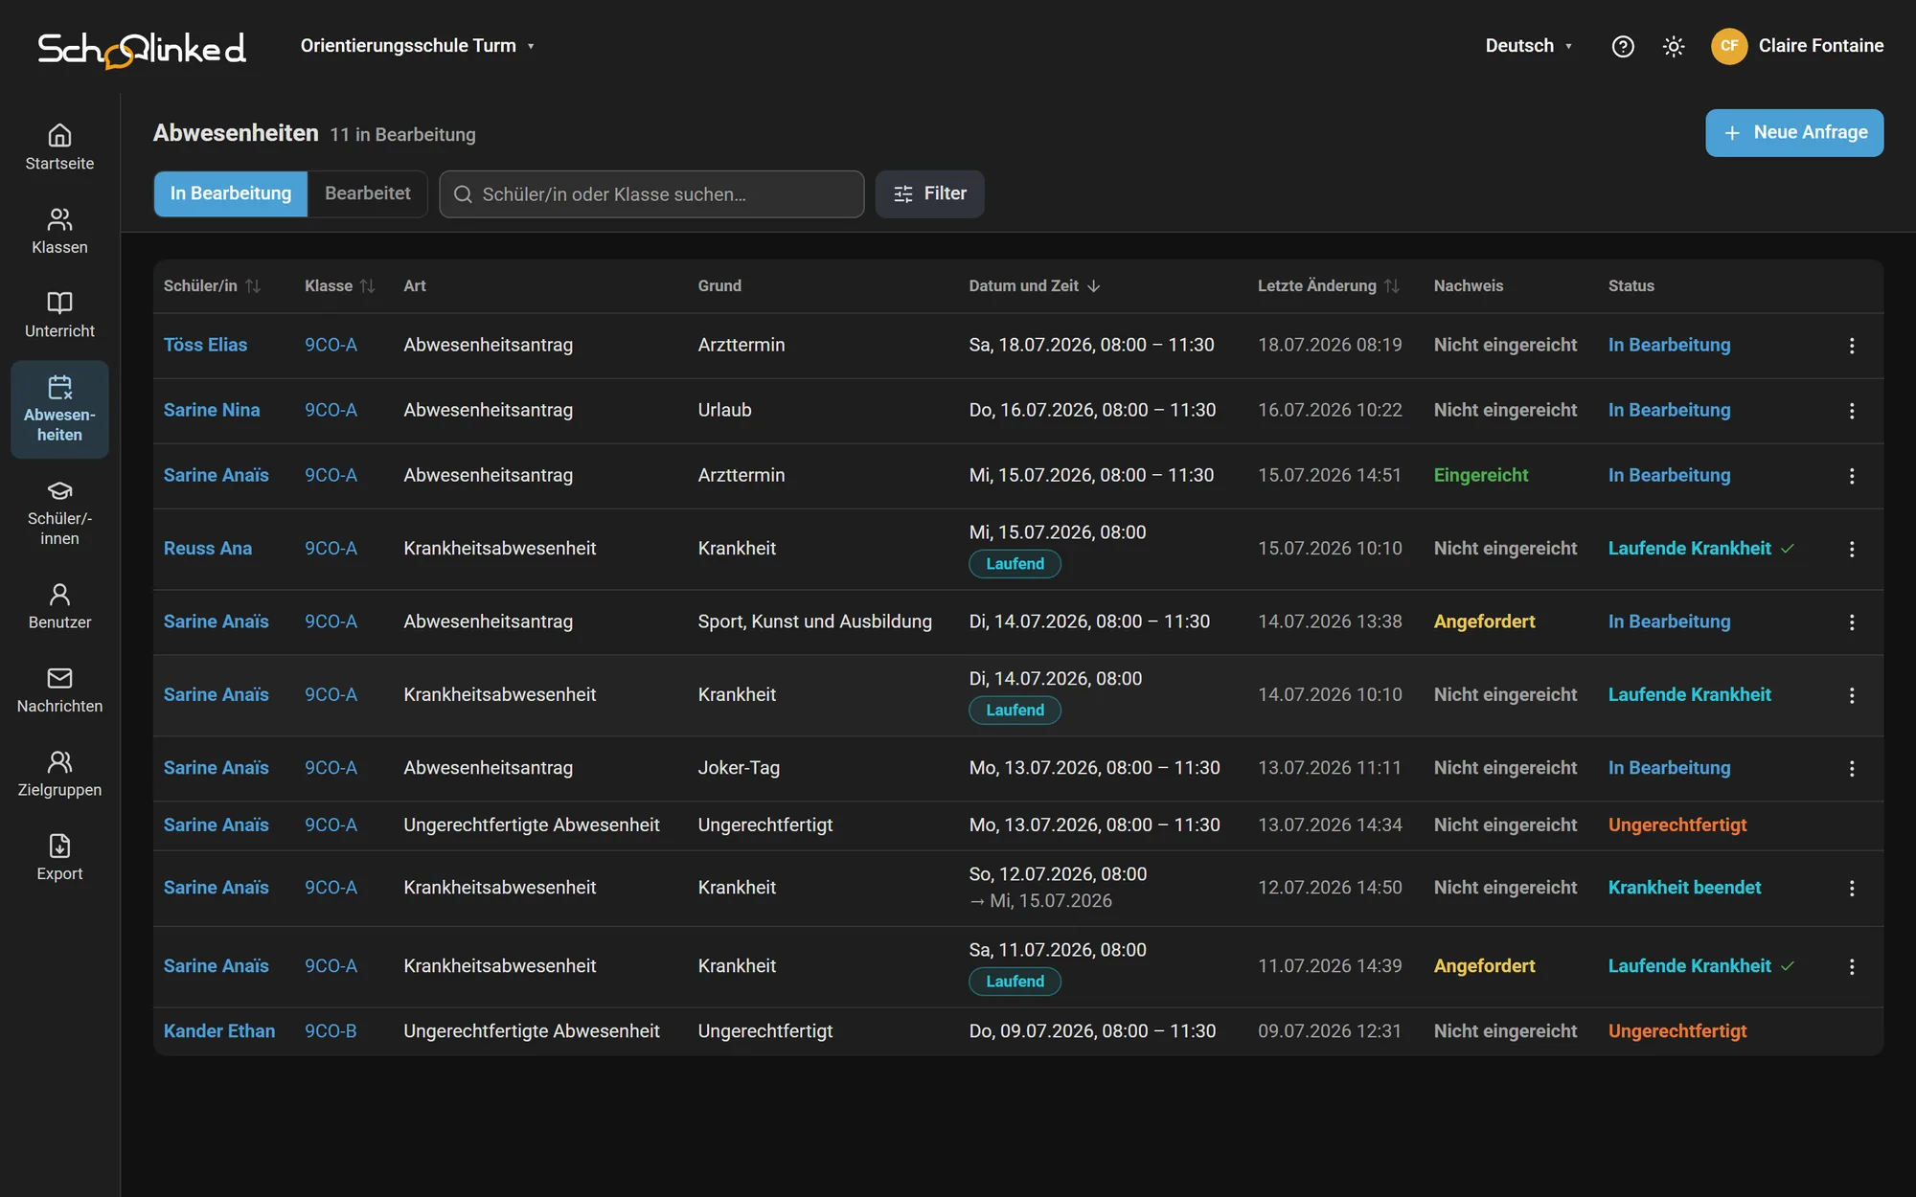Click Laufend badge in Reuss Ana row
The image size is (1916, 1197).
coord(1015,564)
